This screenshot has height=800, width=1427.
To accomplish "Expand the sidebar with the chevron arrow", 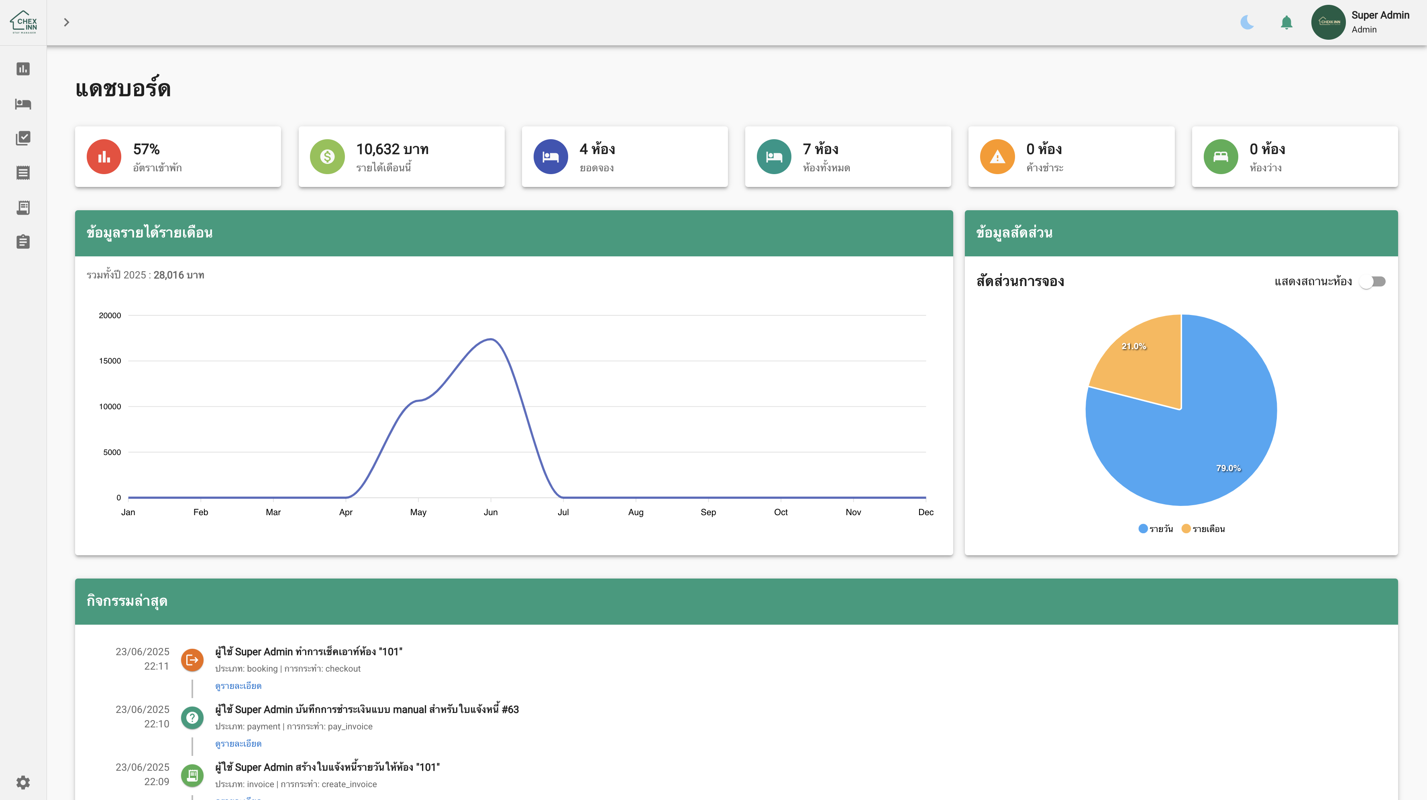I will click(x=67, y=22).
